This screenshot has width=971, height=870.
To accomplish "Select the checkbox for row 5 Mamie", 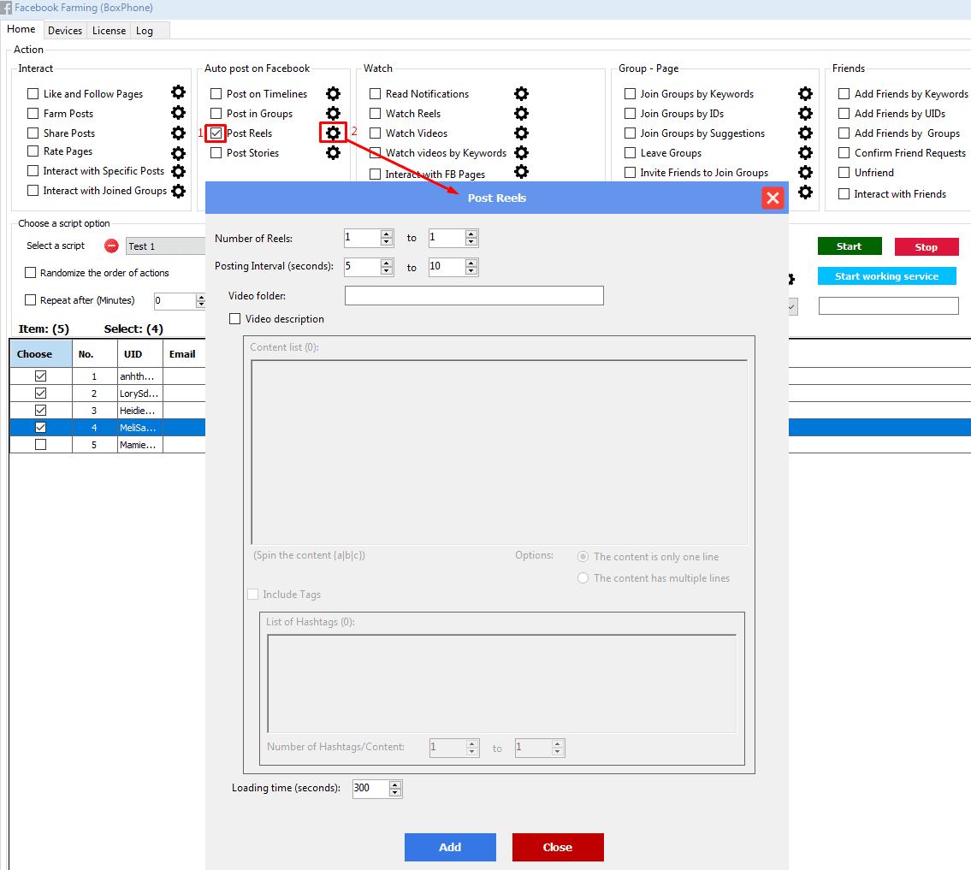I will [41, 445].
